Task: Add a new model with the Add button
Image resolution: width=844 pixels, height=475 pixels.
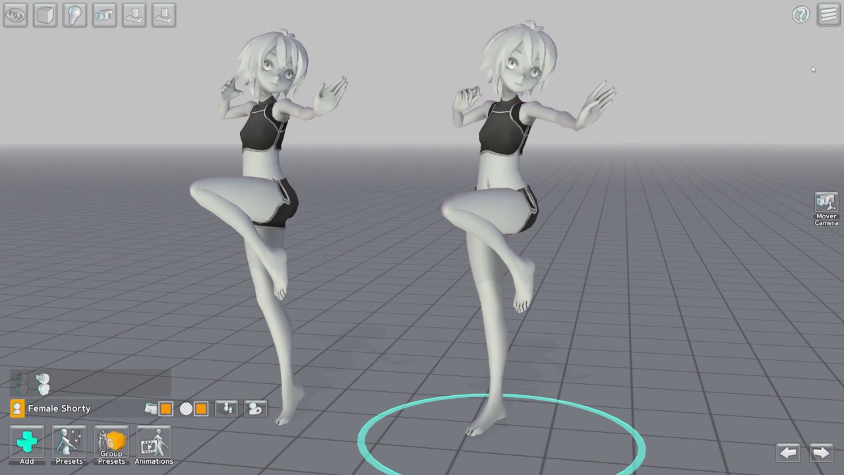Action: [27, 445]
